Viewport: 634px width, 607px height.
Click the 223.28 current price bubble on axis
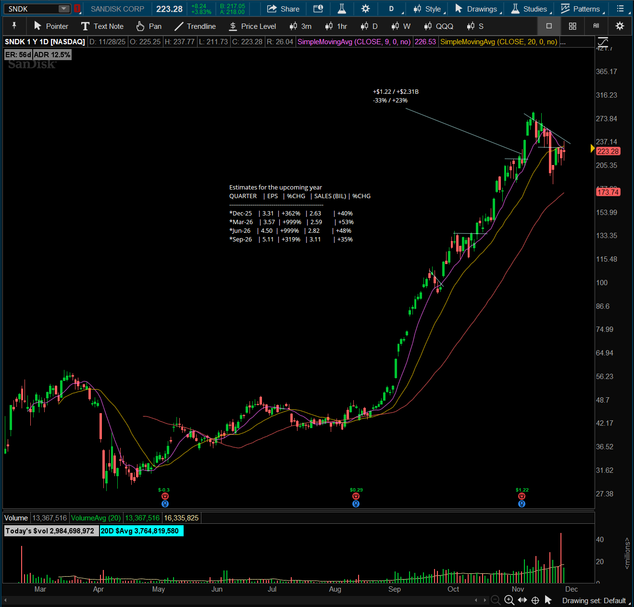coord(608,151)
